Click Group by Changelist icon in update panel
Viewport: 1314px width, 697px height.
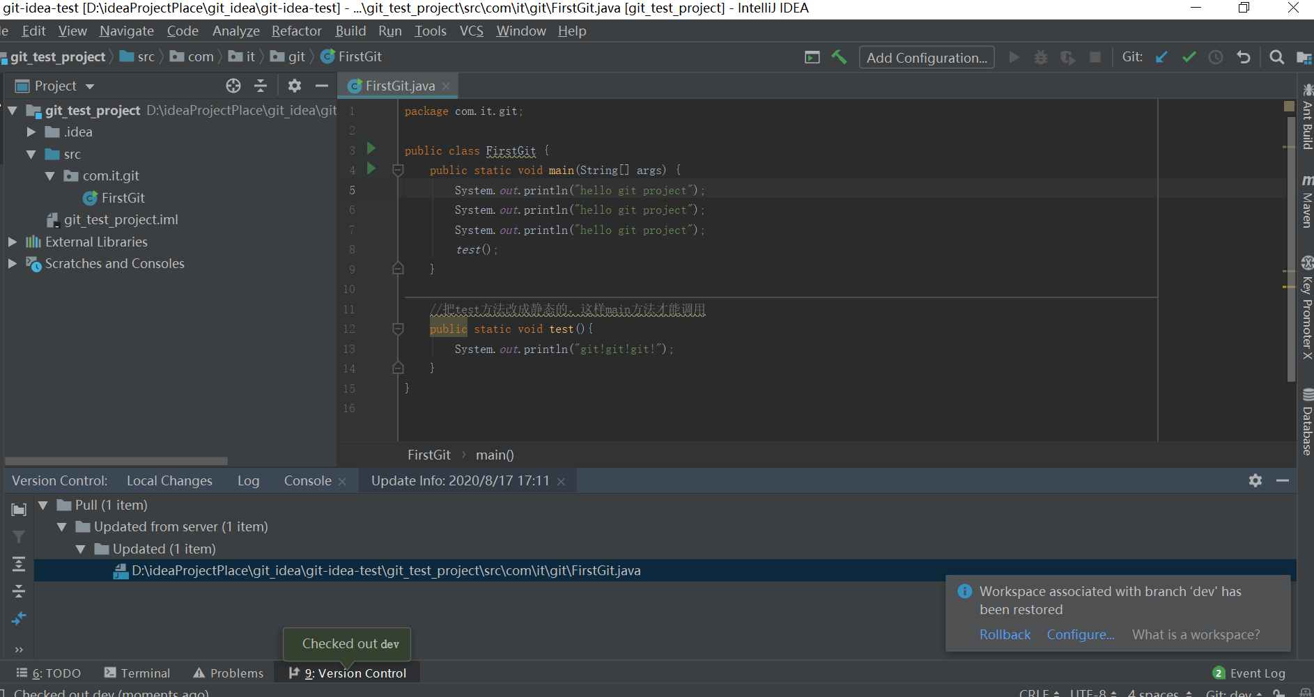click(x=19, y=510)
